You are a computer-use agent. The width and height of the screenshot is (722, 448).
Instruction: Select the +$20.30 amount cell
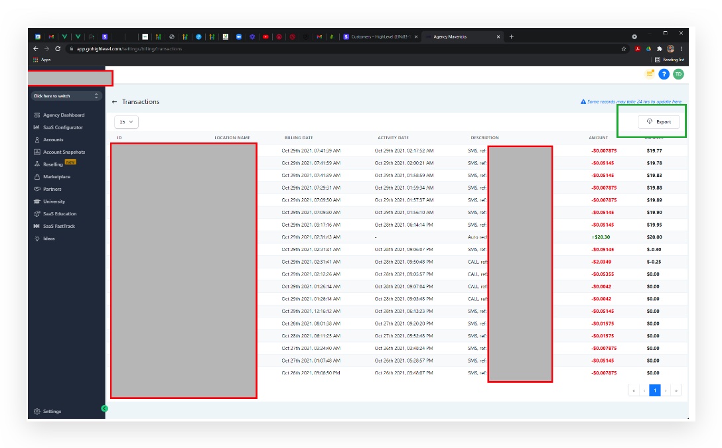coord(601,237)
